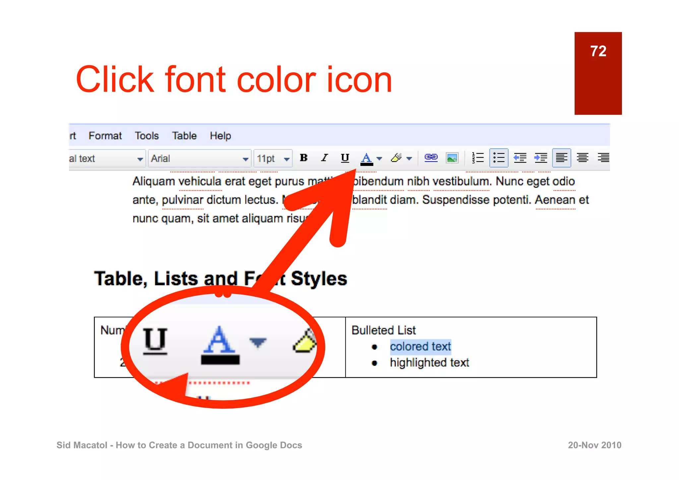Click the font color A icon
The image size is (679, 480).
click(366, 159)
